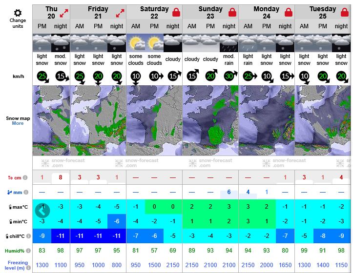This screenshot has width=353, height=273.
Task: Select the Friday 21 day header
Action: (x=98, y=13)
